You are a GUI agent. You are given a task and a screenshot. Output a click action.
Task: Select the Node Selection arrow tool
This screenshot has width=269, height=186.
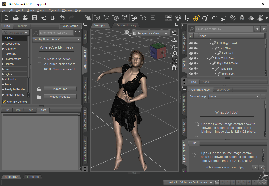pos(187,18)
